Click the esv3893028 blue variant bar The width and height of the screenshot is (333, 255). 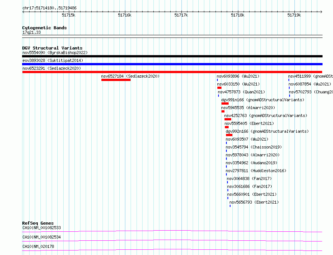[172, 64]
